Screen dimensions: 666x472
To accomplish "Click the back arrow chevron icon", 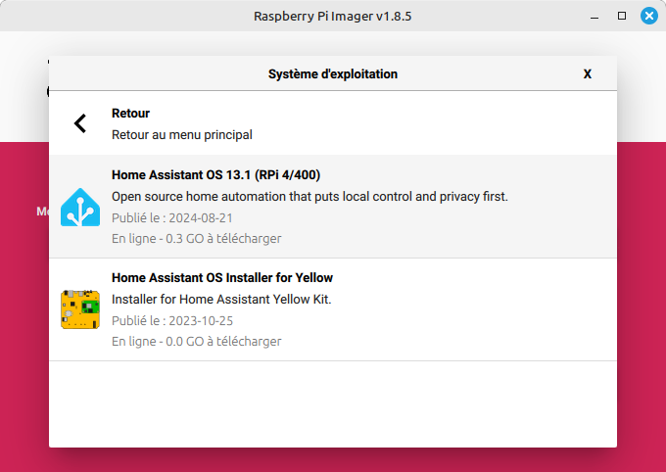I will tap(80, 123).
